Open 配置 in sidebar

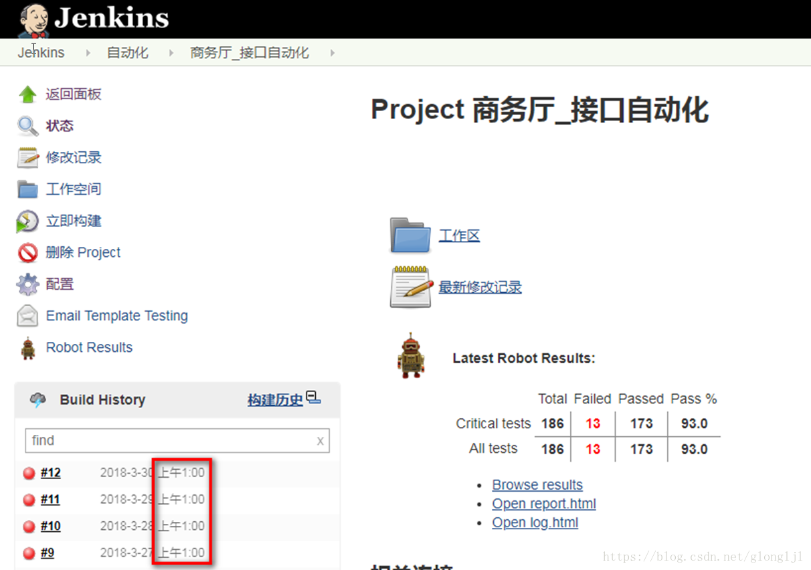tap(60, 284)
